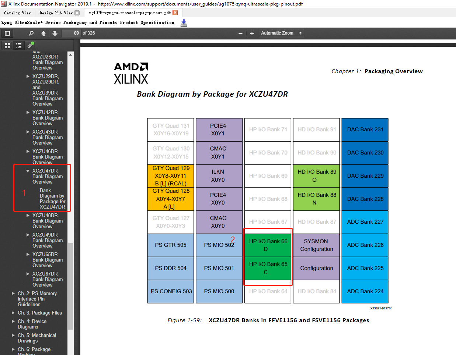Screen dimensions: 456x355
Task: Open Ch. 4: Device Diagrams outline link
Action: pos(32,324)
